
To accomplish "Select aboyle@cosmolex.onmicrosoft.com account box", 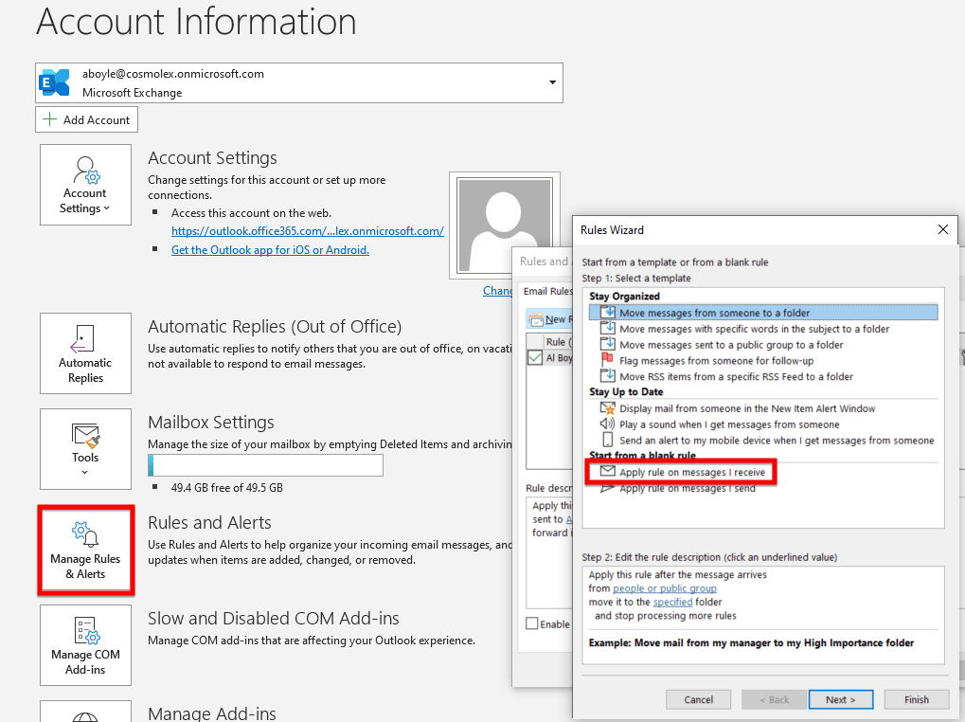I will (299, 82).
